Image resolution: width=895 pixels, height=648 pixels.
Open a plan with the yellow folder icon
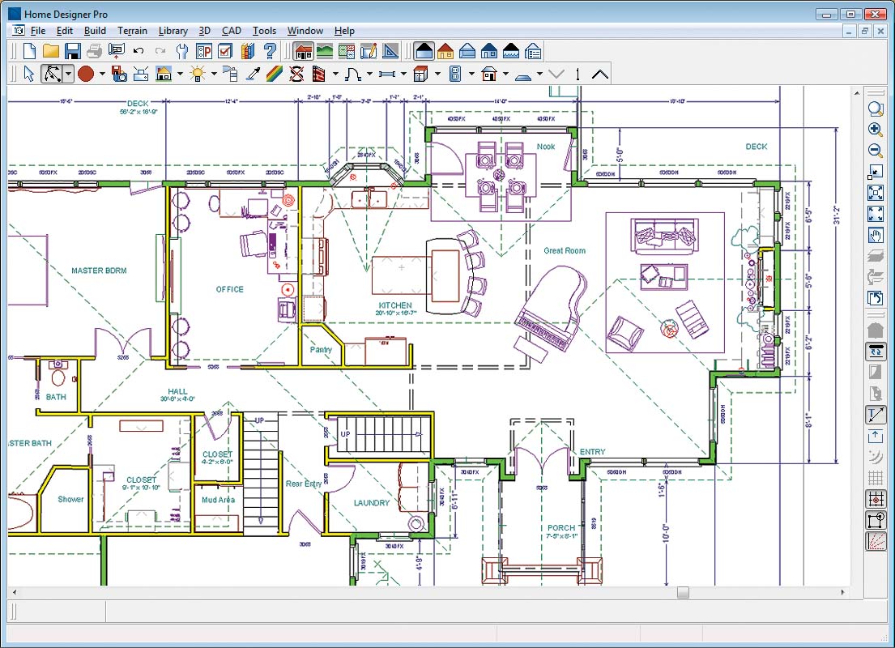(51, 51)
